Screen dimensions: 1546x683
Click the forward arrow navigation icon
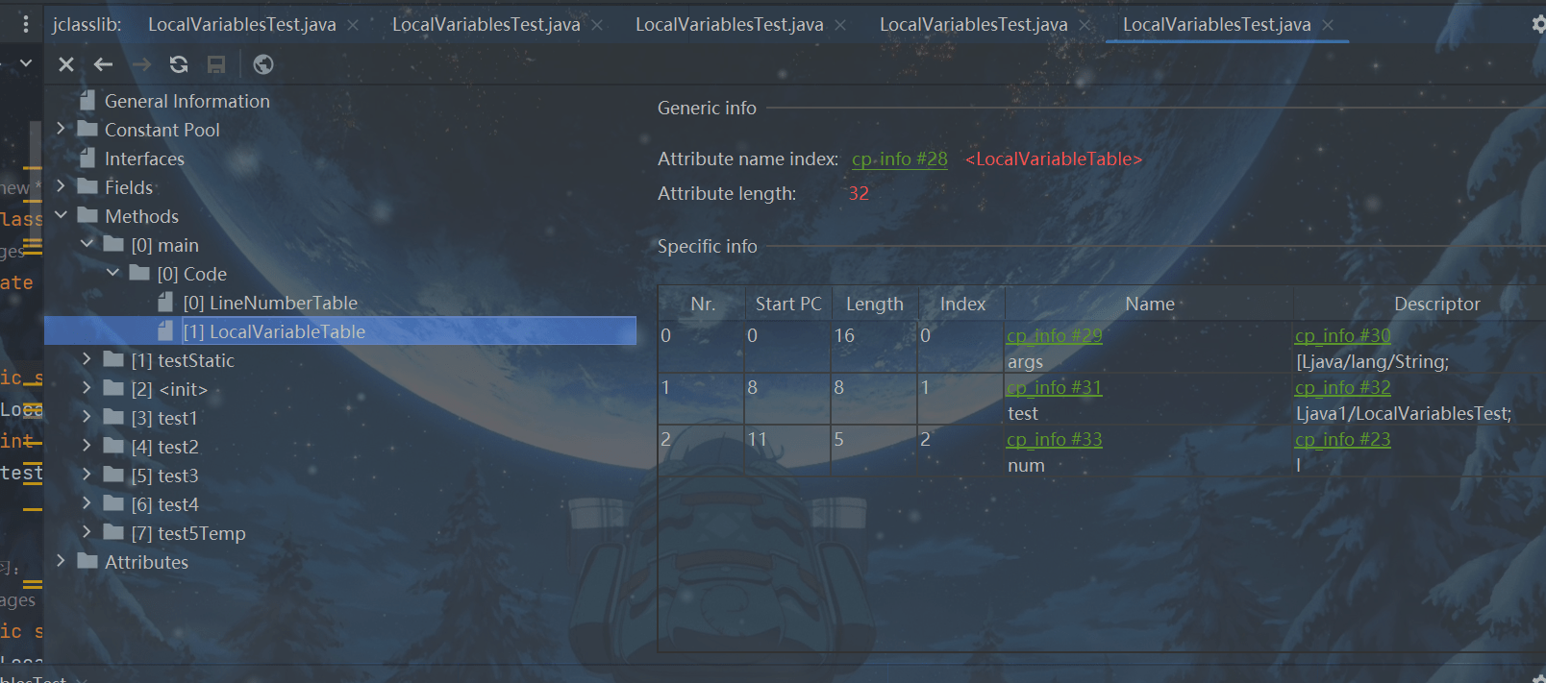point(141,64)
